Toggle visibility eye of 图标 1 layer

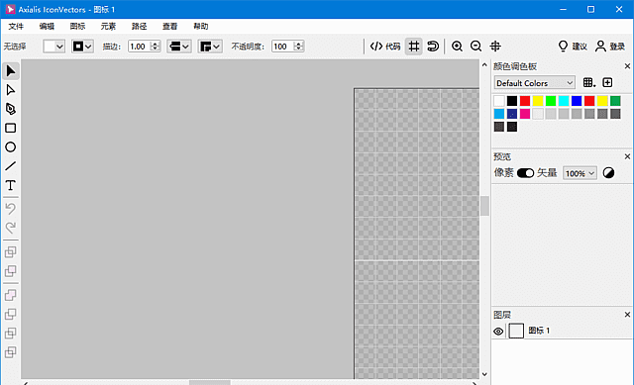pyautogui.click(x=498, y=332)
